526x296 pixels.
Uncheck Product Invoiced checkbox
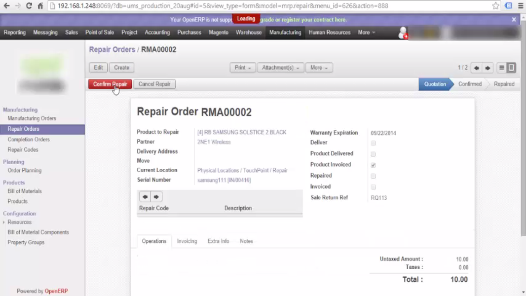click(x=373, y=165)
